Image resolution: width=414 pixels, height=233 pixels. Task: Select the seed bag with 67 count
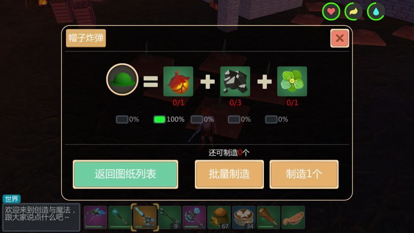click(219, 217)
